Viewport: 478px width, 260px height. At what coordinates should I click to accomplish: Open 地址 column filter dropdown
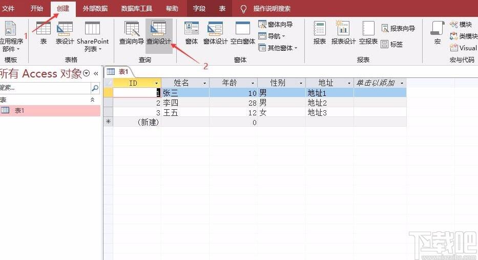click(x=349, y=83)
